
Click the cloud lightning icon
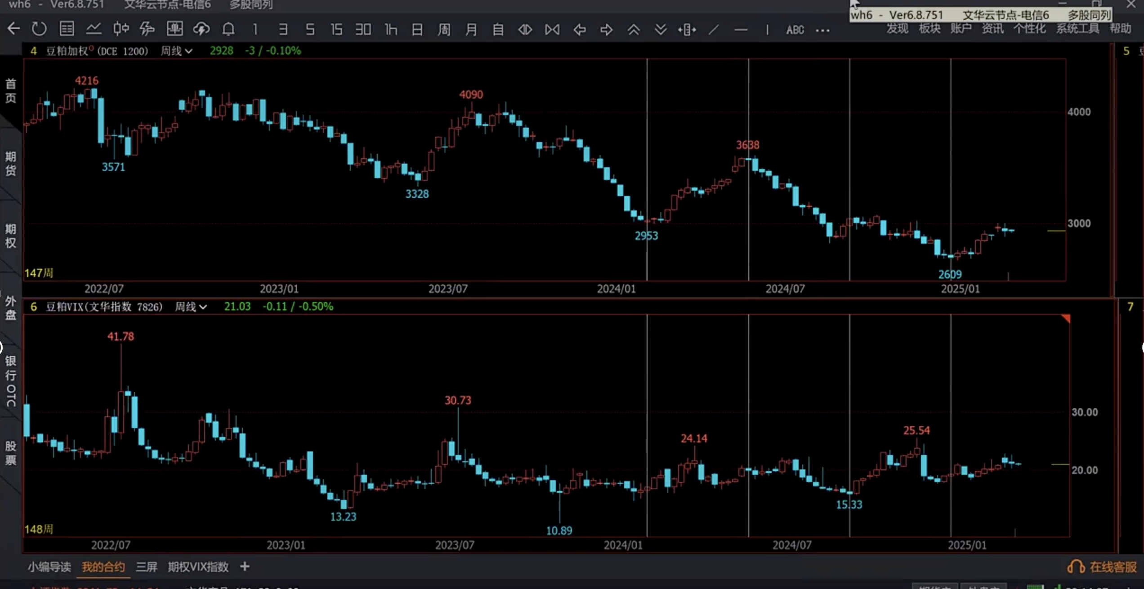(201, 30)
